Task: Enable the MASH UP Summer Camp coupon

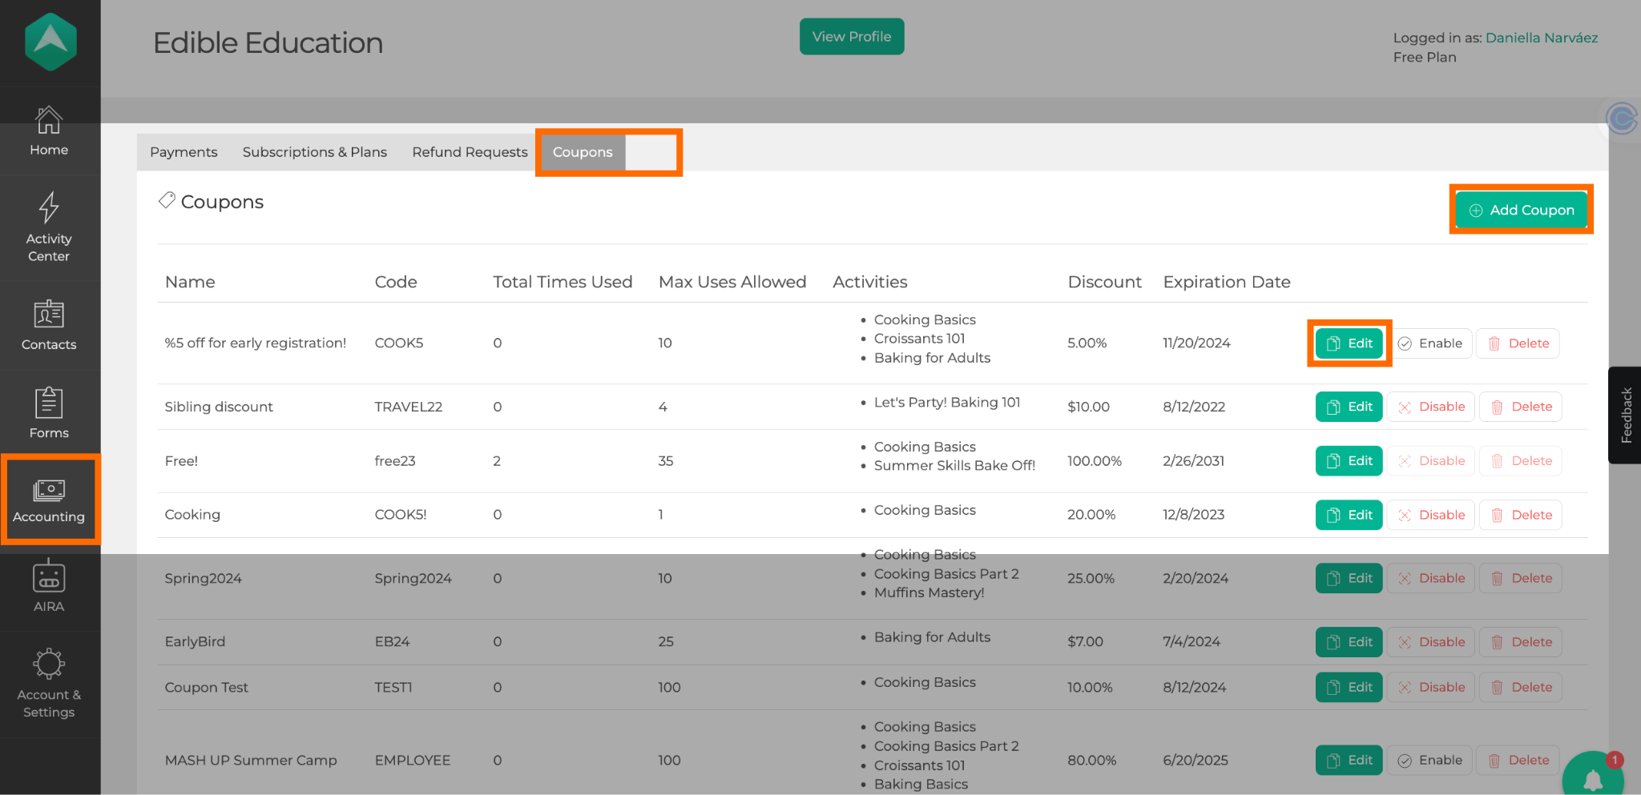Action: [1431, 761]
